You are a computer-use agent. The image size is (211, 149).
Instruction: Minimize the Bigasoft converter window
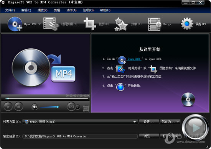tap(185, 2)
